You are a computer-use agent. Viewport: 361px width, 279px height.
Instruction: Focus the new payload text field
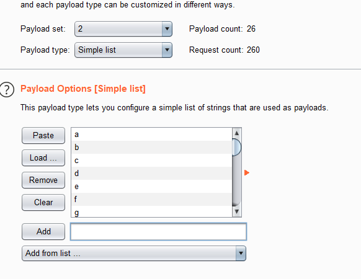[158, 232]
